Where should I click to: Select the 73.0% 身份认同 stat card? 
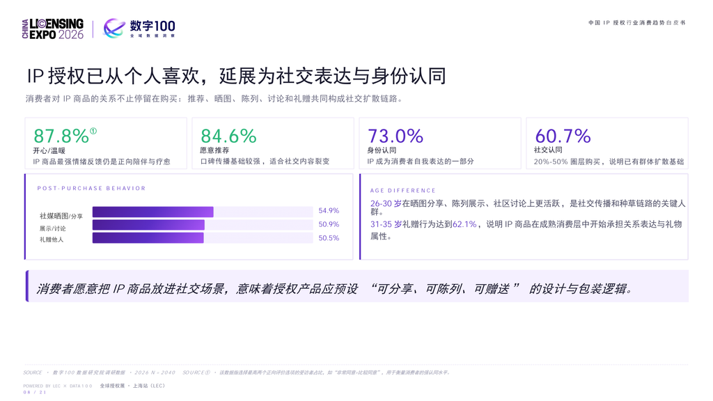tap(440, 143)
